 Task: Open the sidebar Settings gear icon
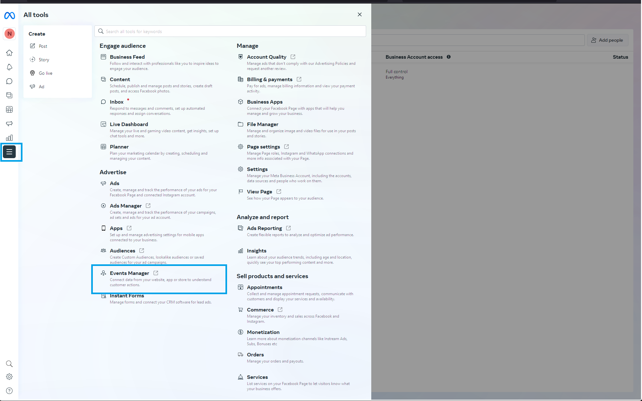pyautogui.click(x=9, y=377)
